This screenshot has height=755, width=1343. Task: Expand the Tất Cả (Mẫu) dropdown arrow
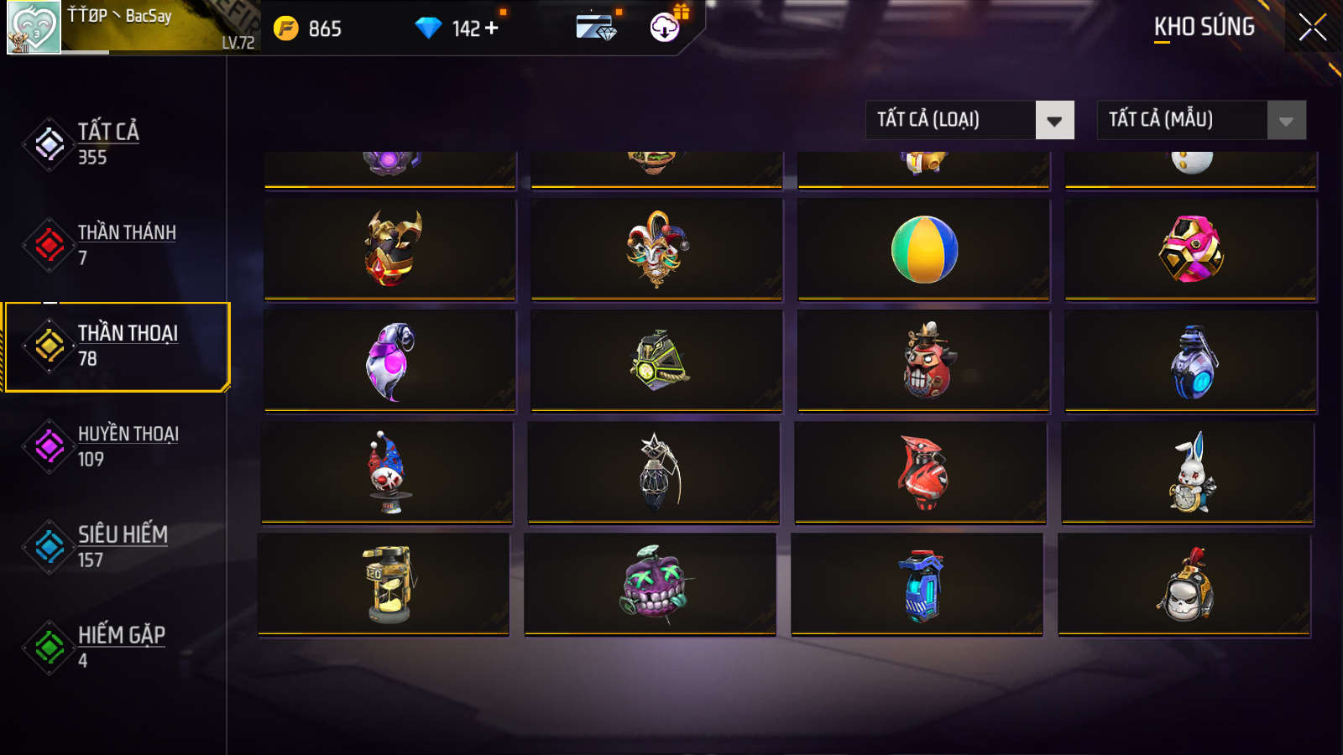tap(1286, 120)
